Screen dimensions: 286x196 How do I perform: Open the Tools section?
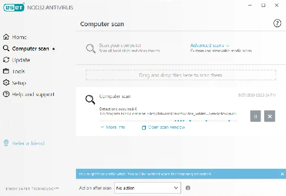[x=18, y=71]
